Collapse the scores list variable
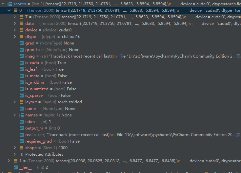Viewport: 241px width, 173px height. pyautogui.click(x=3, y=4)
